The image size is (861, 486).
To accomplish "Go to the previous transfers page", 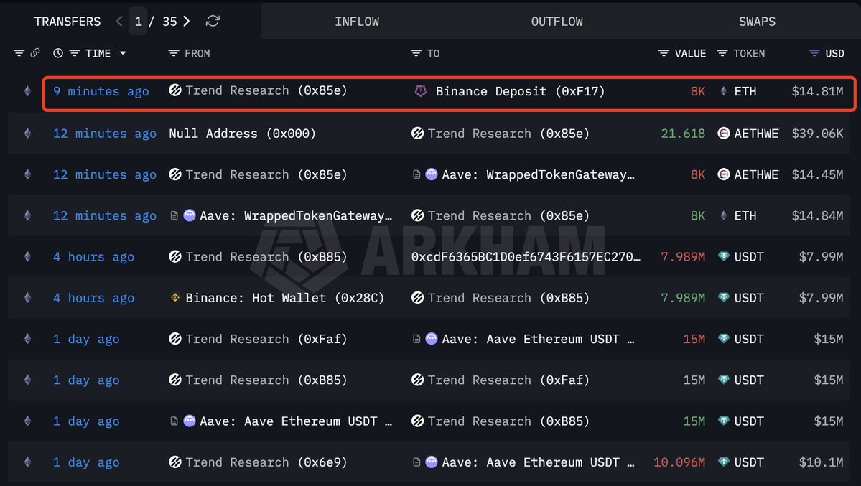I will pyautogui.click(x=120, y=22).
